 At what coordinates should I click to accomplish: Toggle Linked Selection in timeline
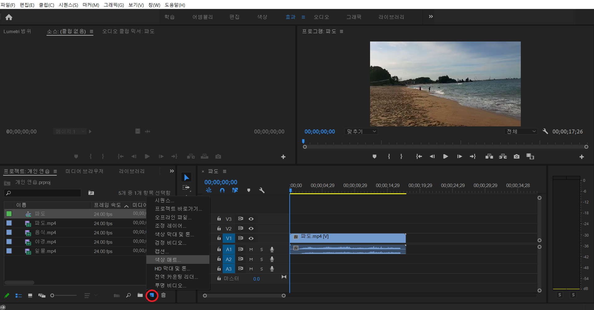[x=235, y=190]
